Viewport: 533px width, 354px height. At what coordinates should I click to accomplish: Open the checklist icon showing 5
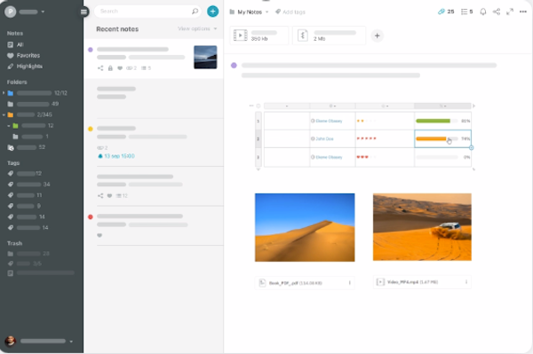tap(466, 12)
